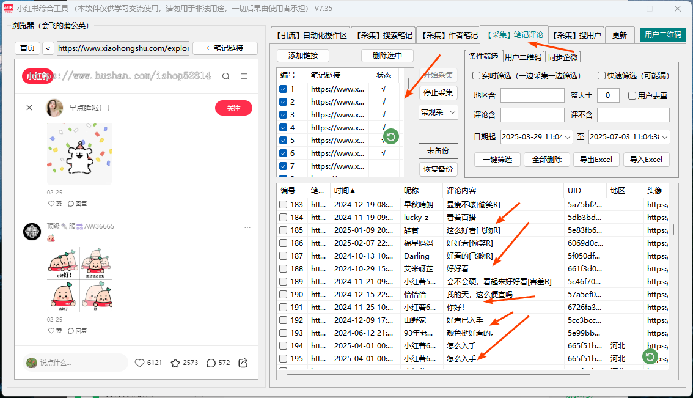
Task: Uncheck link row 3 checkbox
Action: click(284, 114)
